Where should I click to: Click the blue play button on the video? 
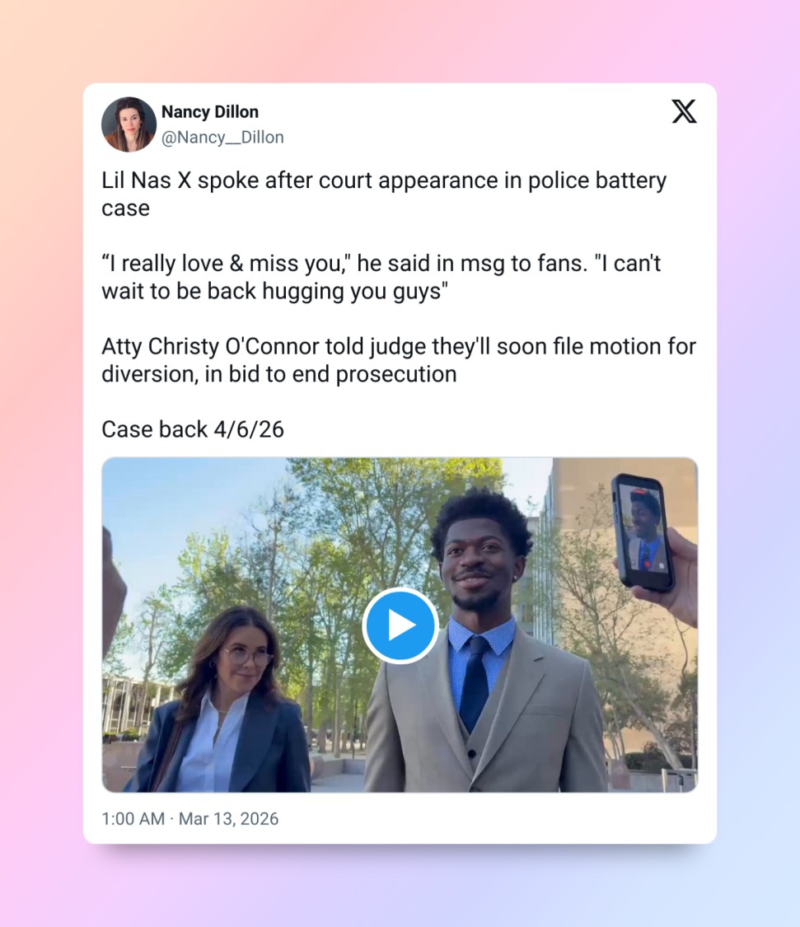click(400, 625)
